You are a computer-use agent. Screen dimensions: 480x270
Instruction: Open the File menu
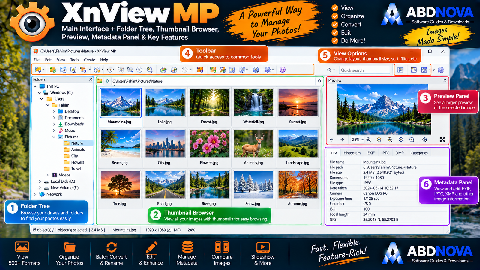pyautogui.click(x=37, y=60)
